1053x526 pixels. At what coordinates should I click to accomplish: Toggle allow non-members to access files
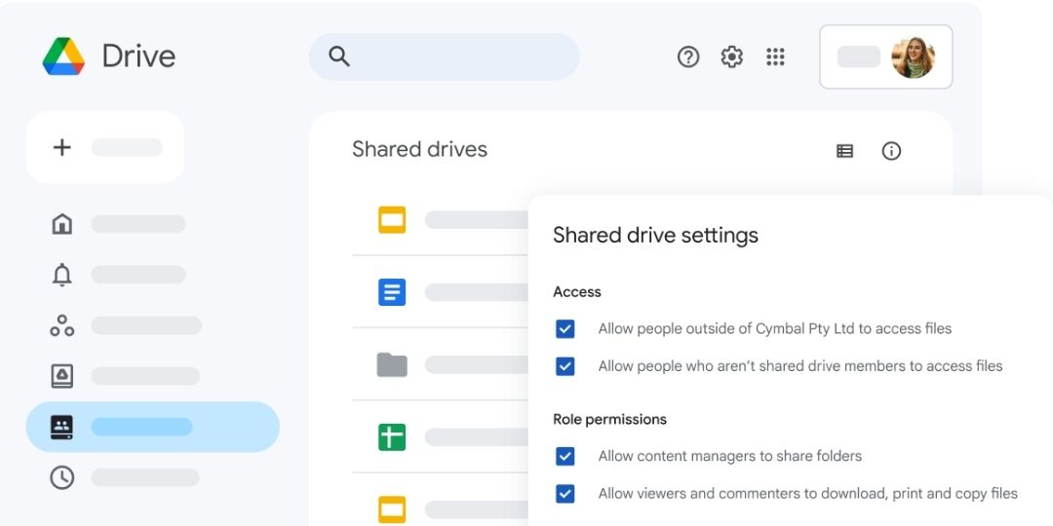(565, 366)
